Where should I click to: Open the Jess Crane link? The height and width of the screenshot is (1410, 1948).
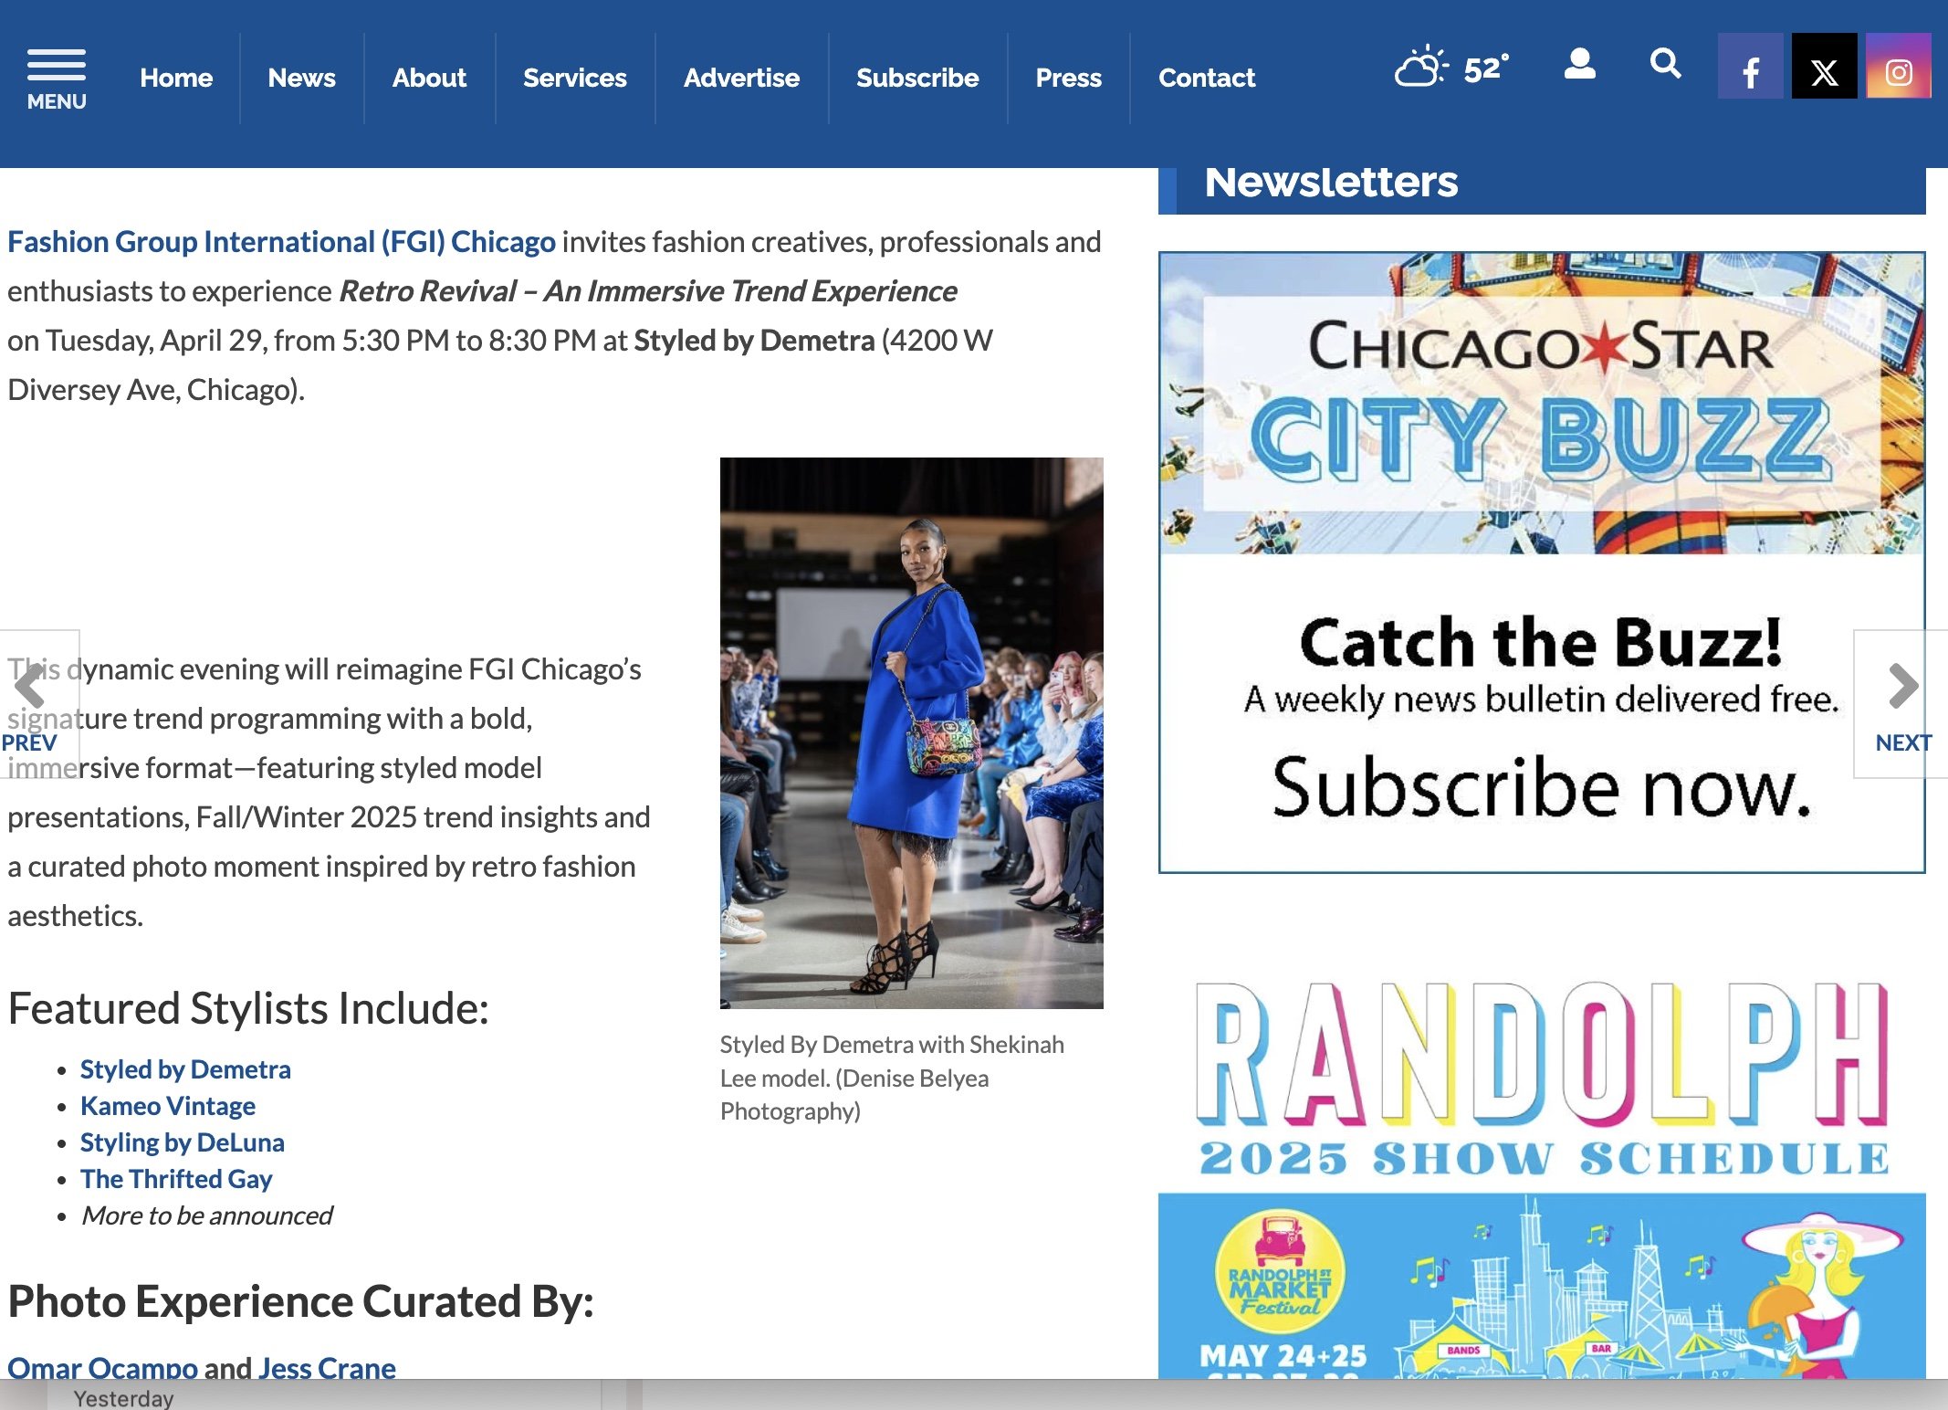coord(327,1367)
